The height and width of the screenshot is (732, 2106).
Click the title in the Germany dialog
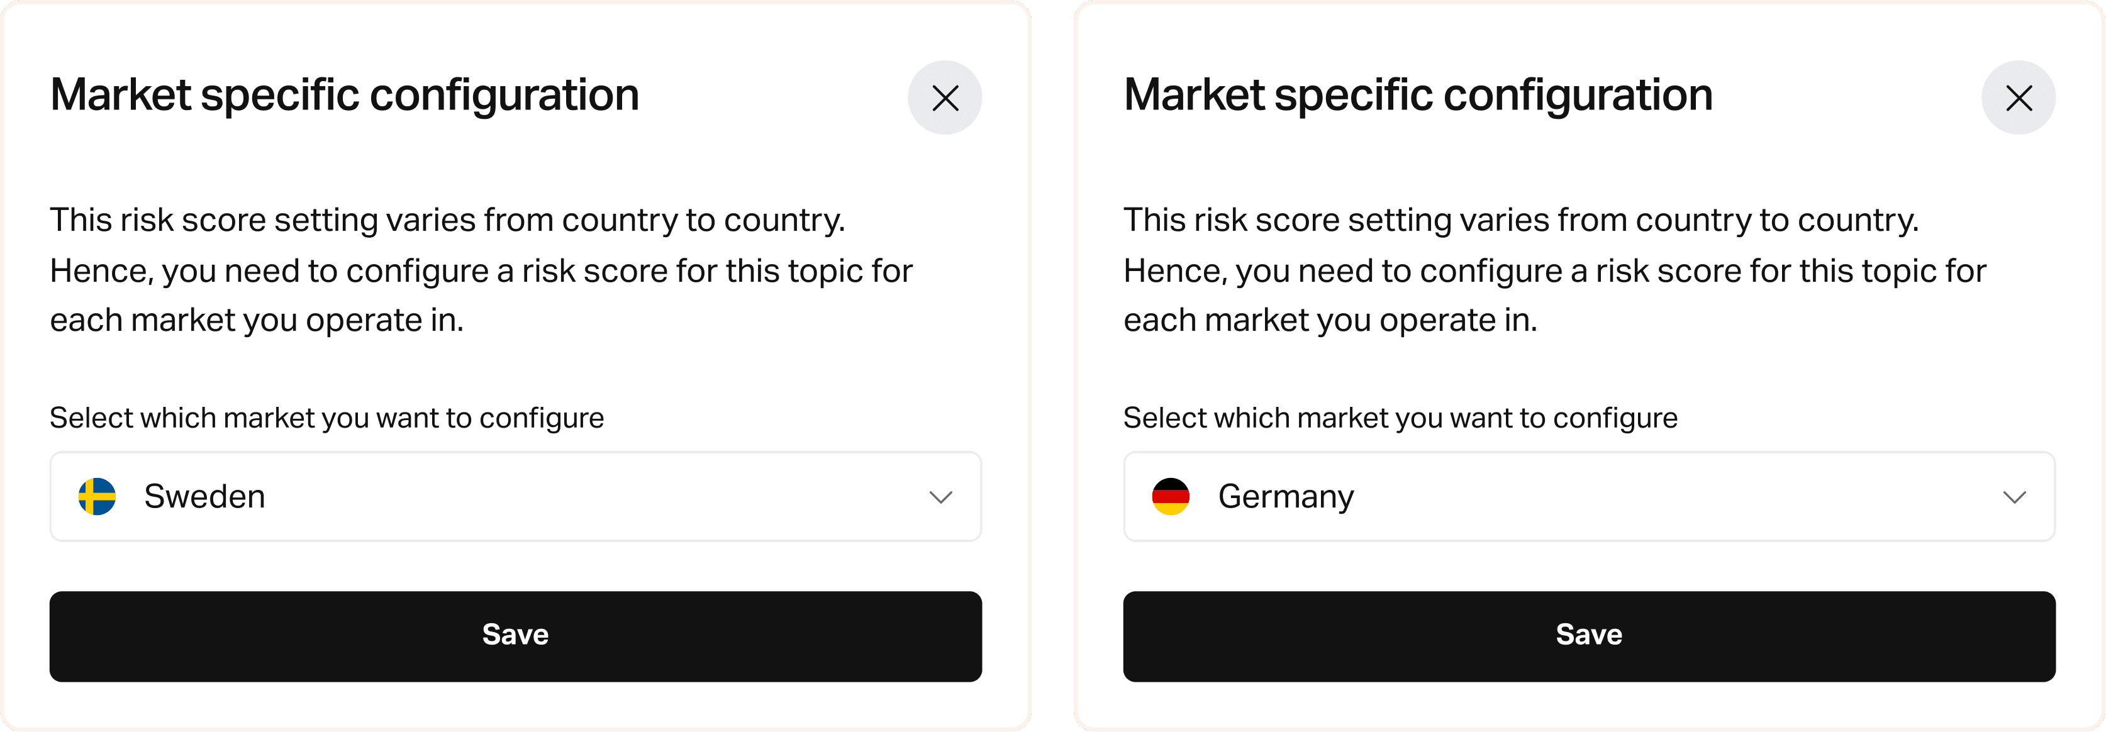(x=1418, y=96)
